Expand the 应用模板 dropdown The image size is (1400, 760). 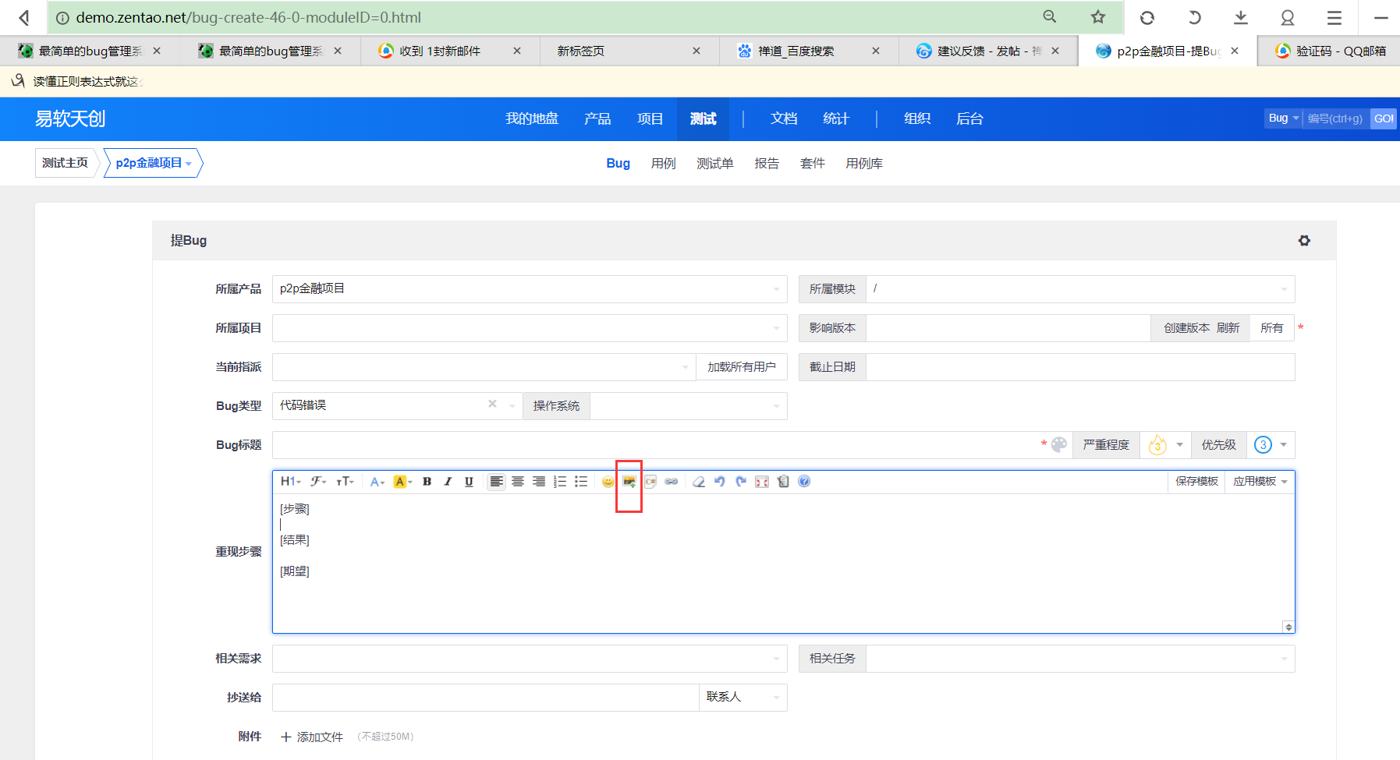(1259, 482)
